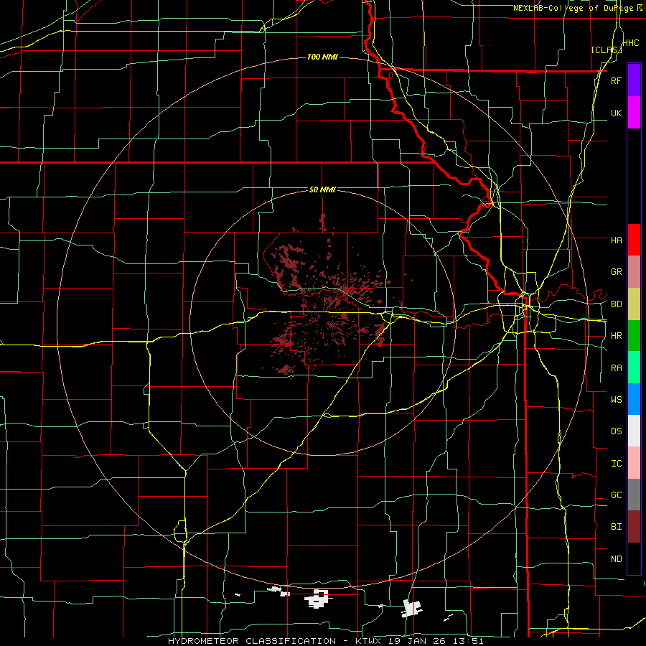646x646 pixels.
Task: Click the 'BD' legend label
Action: (616, 304)
